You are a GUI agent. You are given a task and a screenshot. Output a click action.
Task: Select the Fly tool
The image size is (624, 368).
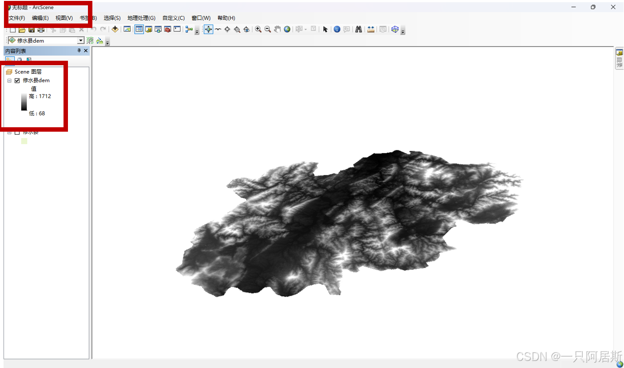pos(218,29)
